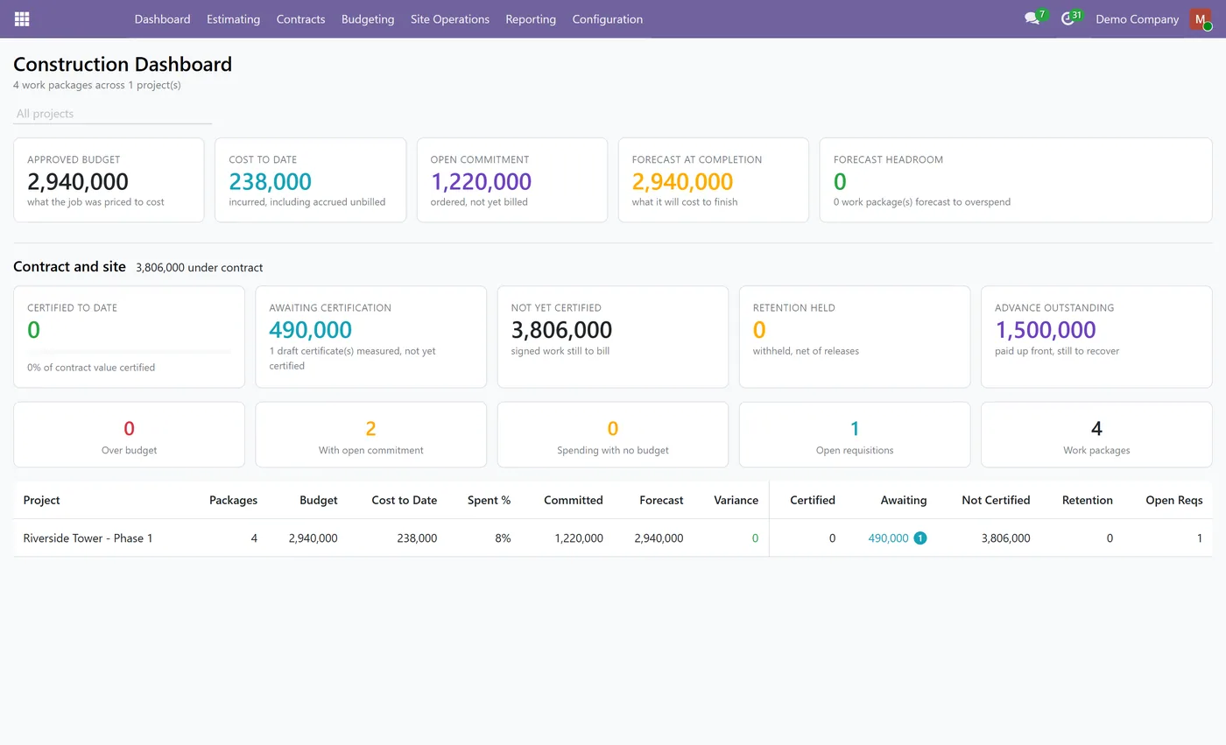This screenshot has width=1226, height=745.
Task: Open the Approved Budget card
Action: [109, 179]
